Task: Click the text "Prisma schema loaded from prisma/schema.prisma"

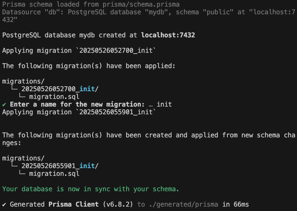Action: coord(91,4)
